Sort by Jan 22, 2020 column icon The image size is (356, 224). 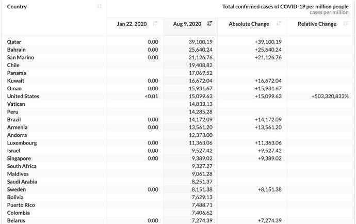[x=155, y=23]
